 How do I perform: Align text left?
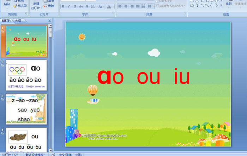[120, 6]
